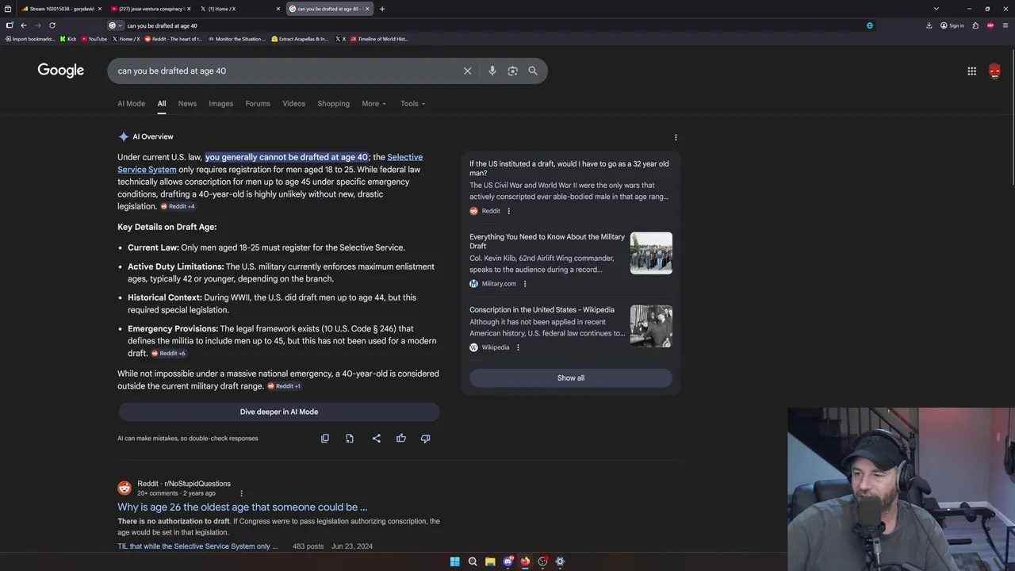Open the Google apps grid
The width and height of the screenshot is (1015, 571).
click(971, 71)
